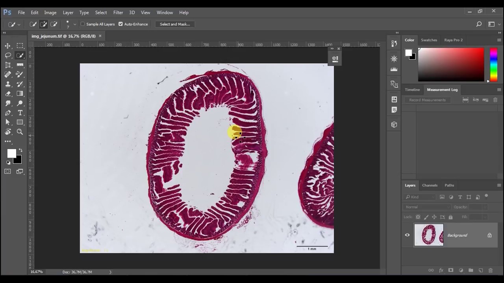Select the Brush tool

pos(20,74)
